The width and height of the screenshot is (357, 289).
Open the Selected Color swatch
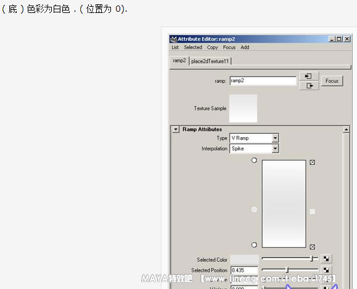tap(244, 259)
